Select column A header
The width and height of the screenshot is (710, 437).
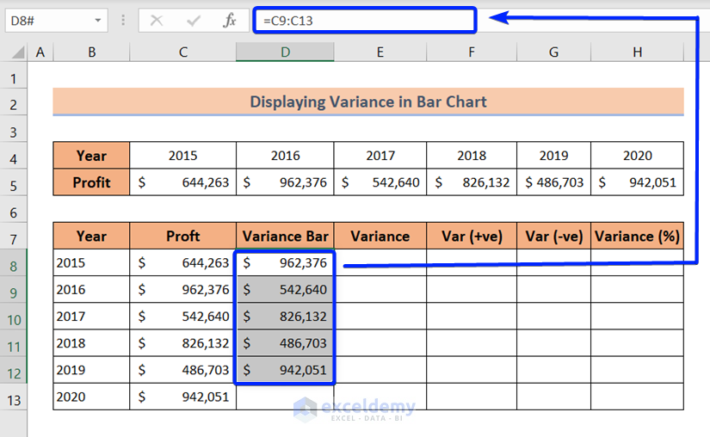(x=40, y=52)
